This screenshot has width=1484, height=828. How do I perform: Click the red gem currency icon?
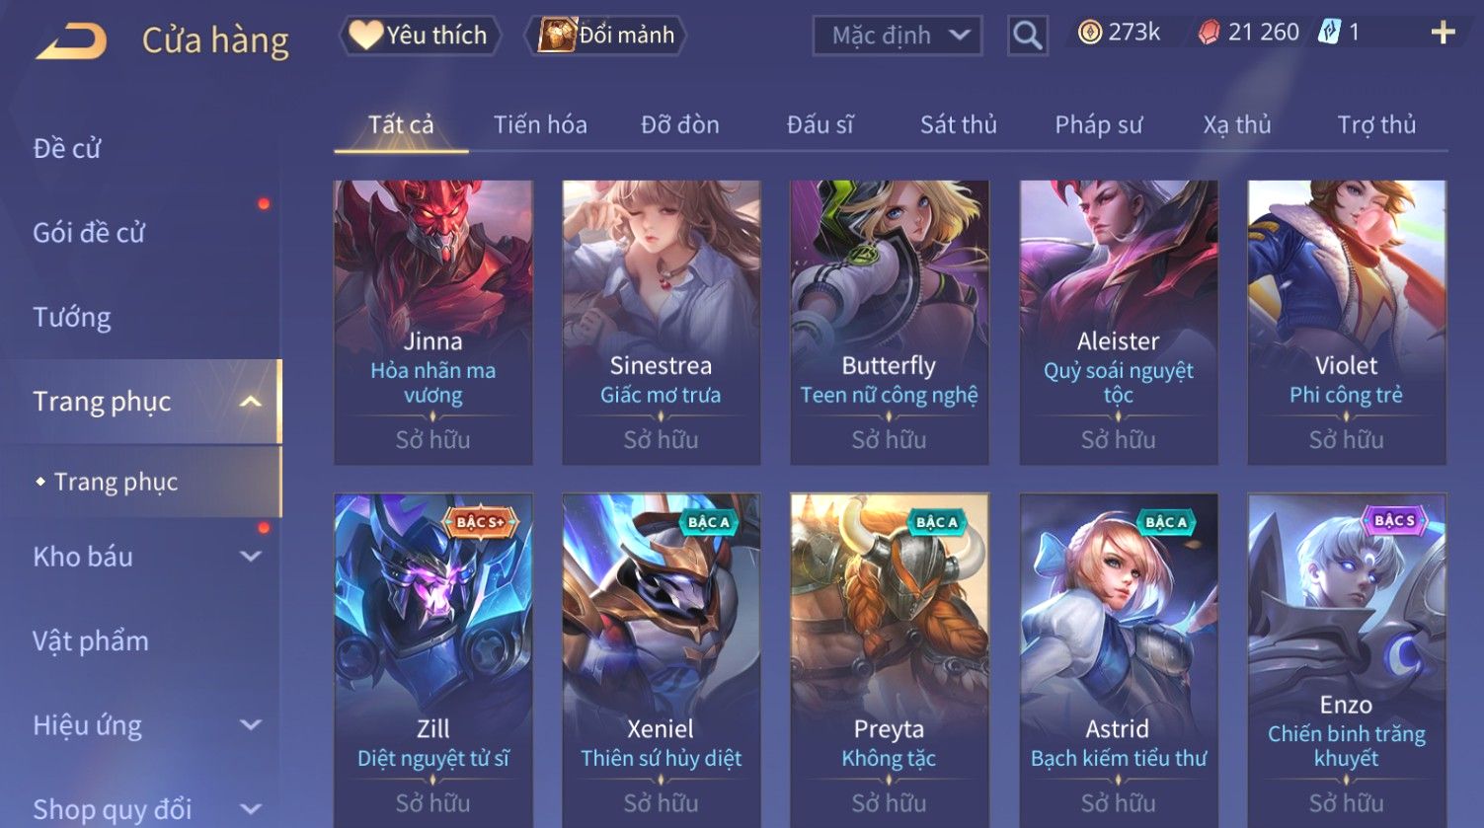[x=1209, y=34]
